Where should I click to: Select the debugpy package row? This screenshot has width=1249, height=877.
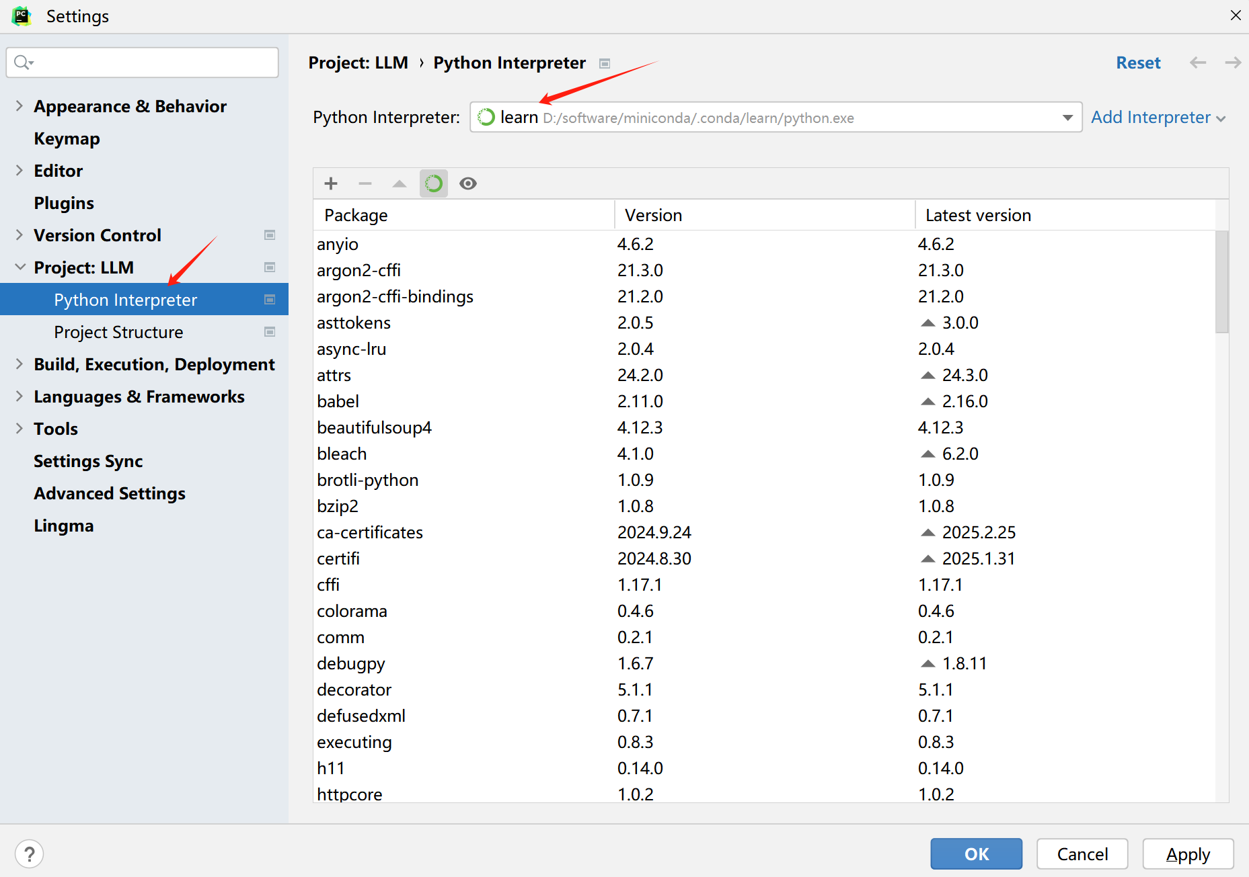(x=765, y=663)
